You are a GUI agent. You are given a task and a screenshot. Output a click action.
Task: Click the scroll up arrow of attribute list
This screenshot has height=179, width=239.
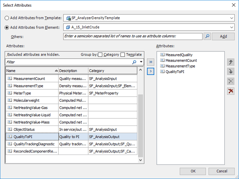coord(141,70)
